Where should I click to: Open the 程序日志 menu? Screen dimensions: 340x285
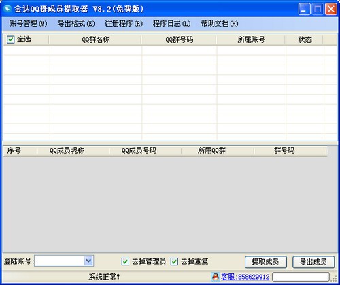click(171, 24)
